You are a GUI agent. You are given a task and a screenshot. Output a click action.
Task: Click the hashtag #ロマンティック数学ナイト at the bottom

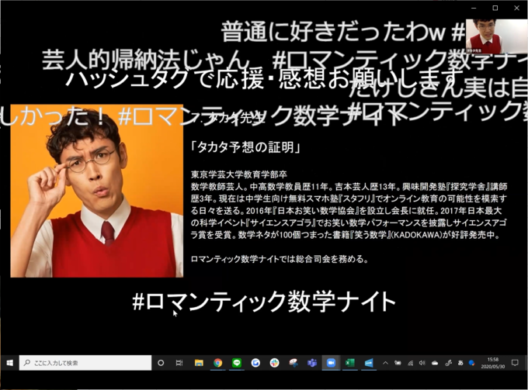(x=264, y=302)
